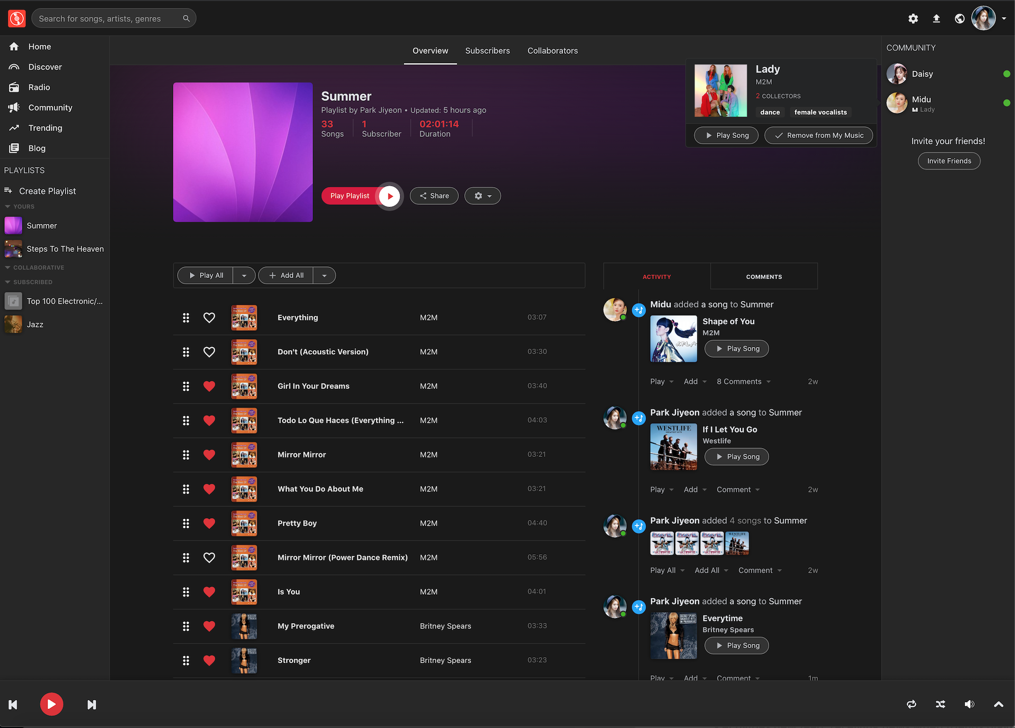Expand the Add All dropdown arrow

[325, 275]
